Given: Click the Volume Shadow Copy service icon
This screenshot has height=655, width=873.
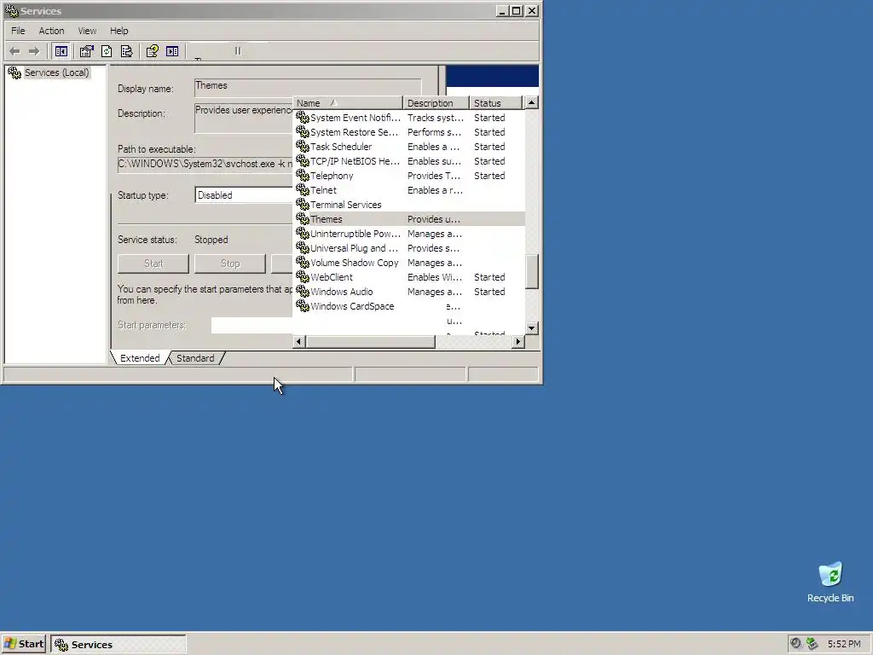Looking at the screenshot, I should click(x=303, y=263).
